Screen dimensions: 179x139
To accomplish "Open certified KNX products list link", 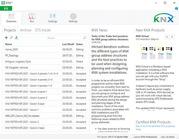I will coord(155,128).
